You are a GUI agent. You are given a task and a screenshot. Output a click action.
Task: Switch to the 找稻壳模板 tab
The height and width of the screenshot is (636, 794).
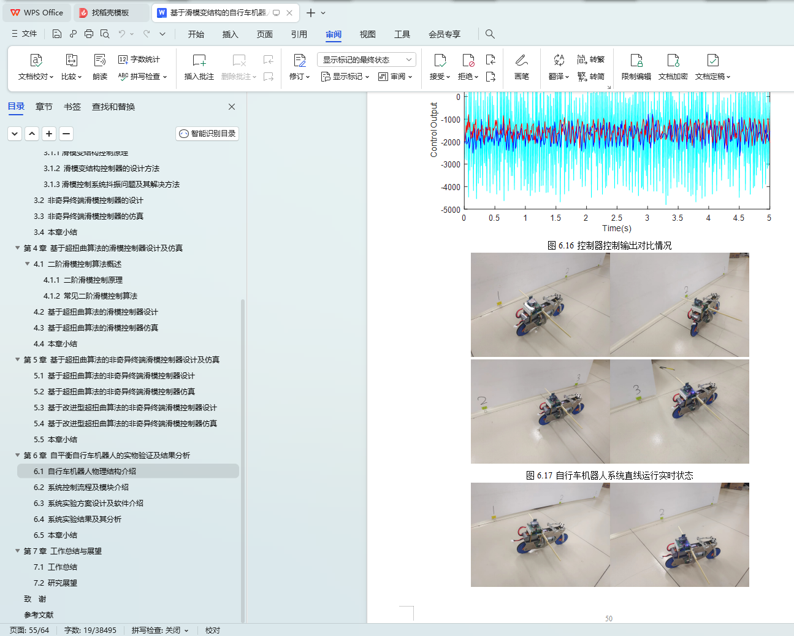click(111, 12)
